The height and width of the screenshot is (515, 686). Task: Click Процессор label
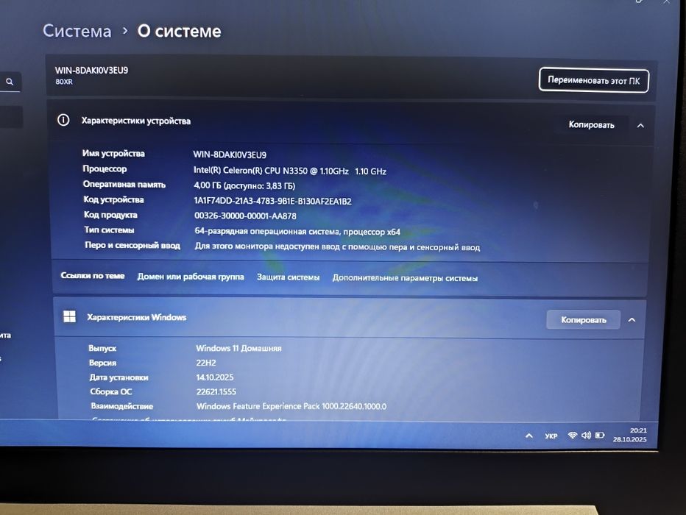(x=105, y=168)
